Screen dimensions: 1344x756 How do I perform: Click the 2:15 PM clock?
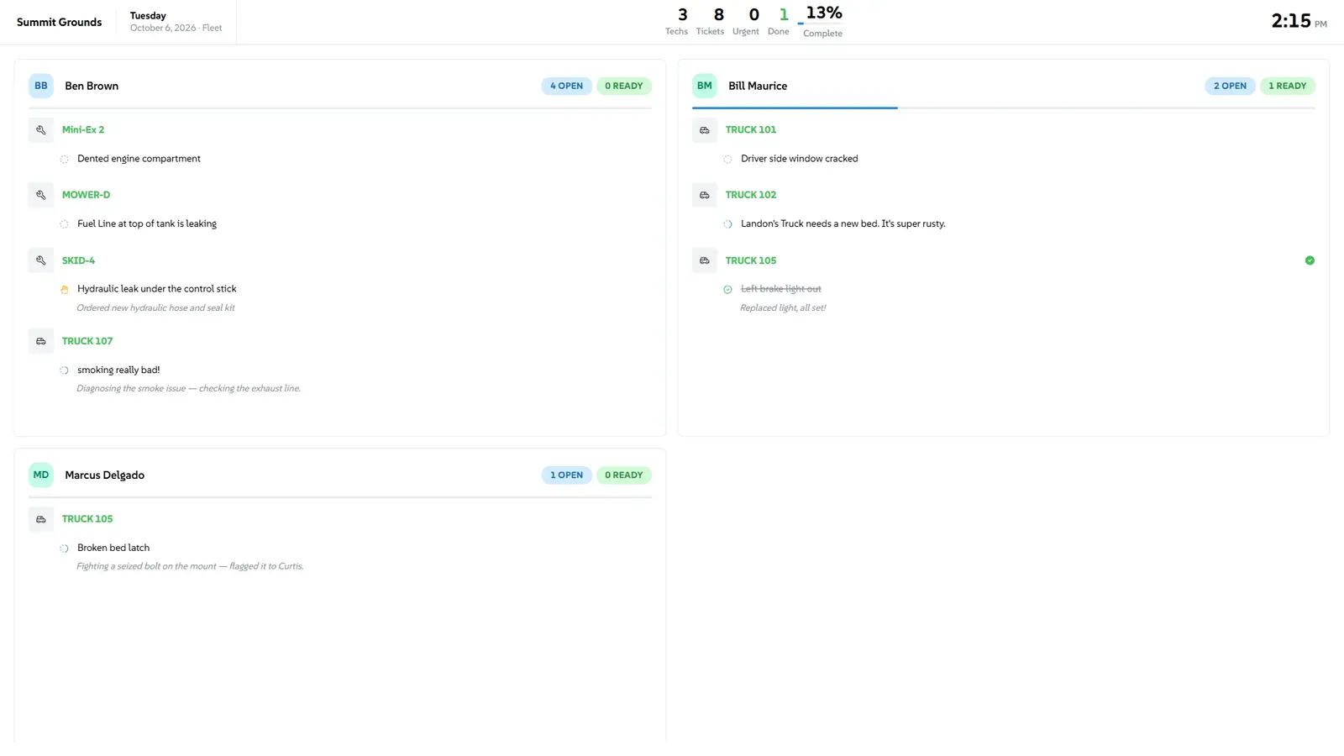click(x=1299, y=21)
